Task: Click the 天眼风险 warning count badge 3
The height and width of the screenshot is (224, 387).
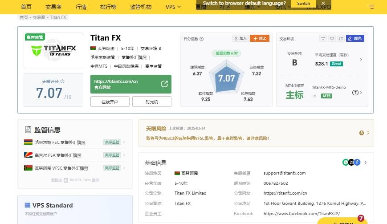Action: tap(362, 133)
